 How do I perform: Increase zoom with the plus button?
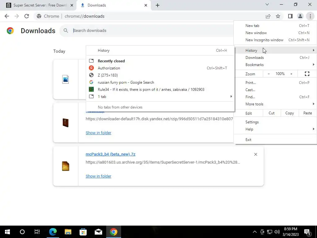tap(291, 74)
